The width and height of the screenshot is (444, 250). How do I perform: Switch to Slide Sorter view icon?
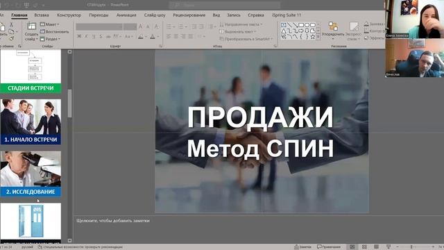click(x=364, y=247)
